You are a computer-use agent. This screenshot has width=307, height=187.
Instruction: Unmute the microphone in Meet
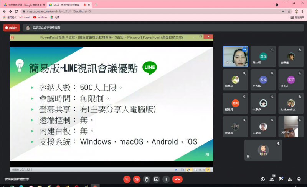pyautogui.click(x=127, y=179)
